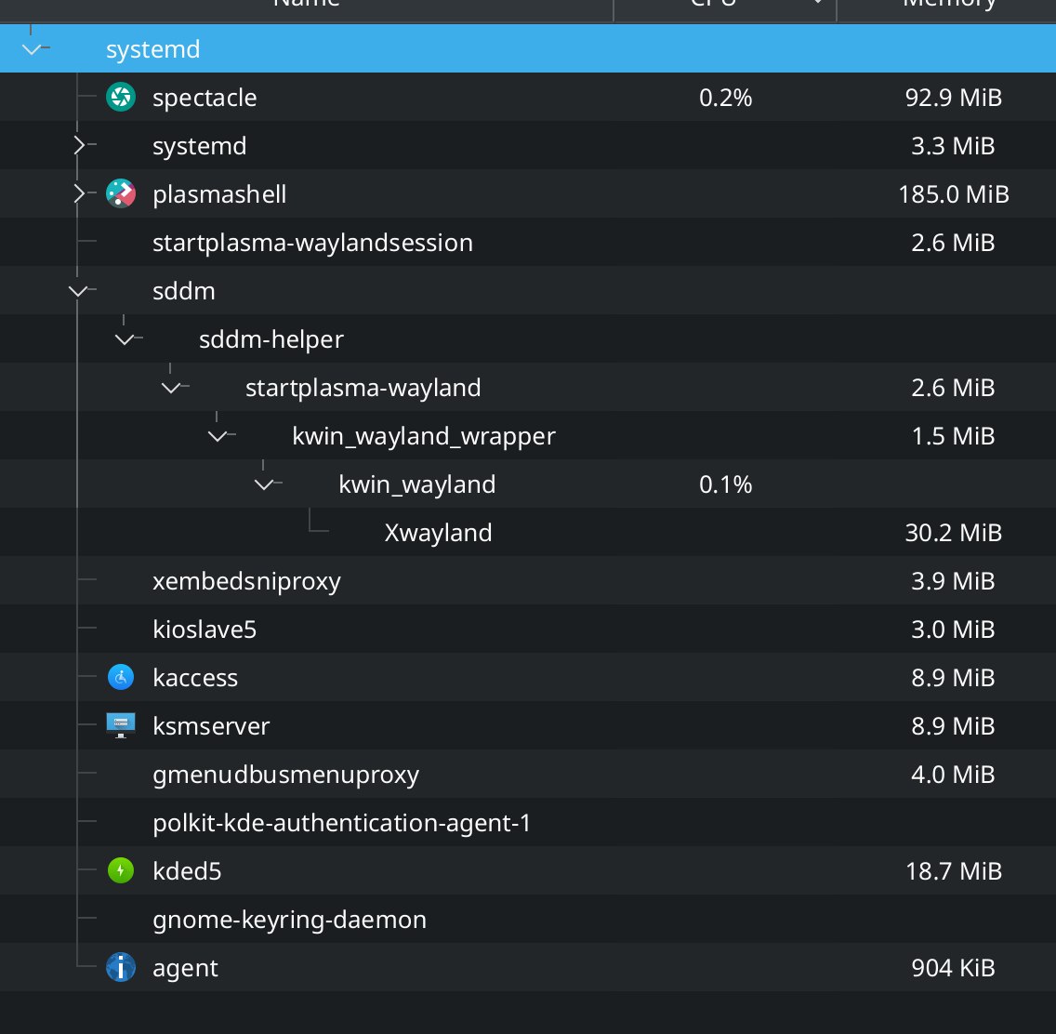Click the ksmserver monitor icon

tap(121, 725)
